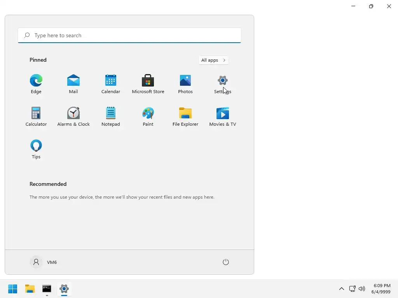The width and height of the screenshot is (398, 298).
Task: Show All apps list
Action: tap(213, 60)
